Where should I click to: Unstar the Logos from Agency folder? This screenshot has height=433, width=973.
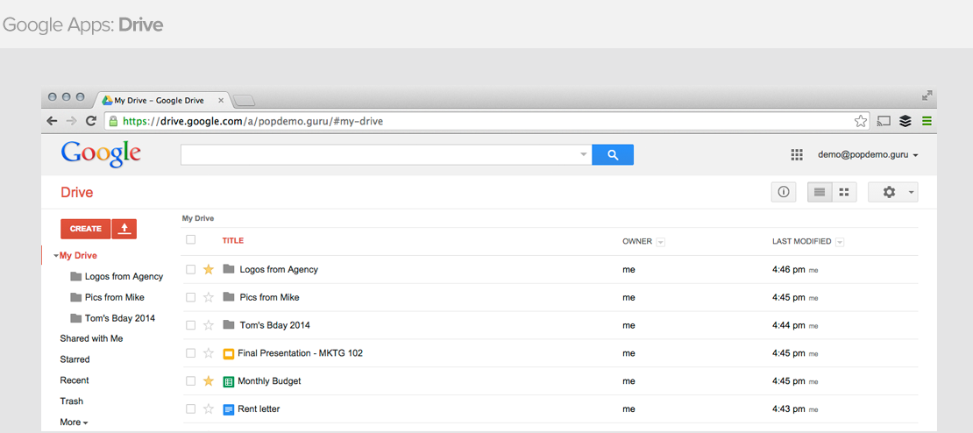209,269
